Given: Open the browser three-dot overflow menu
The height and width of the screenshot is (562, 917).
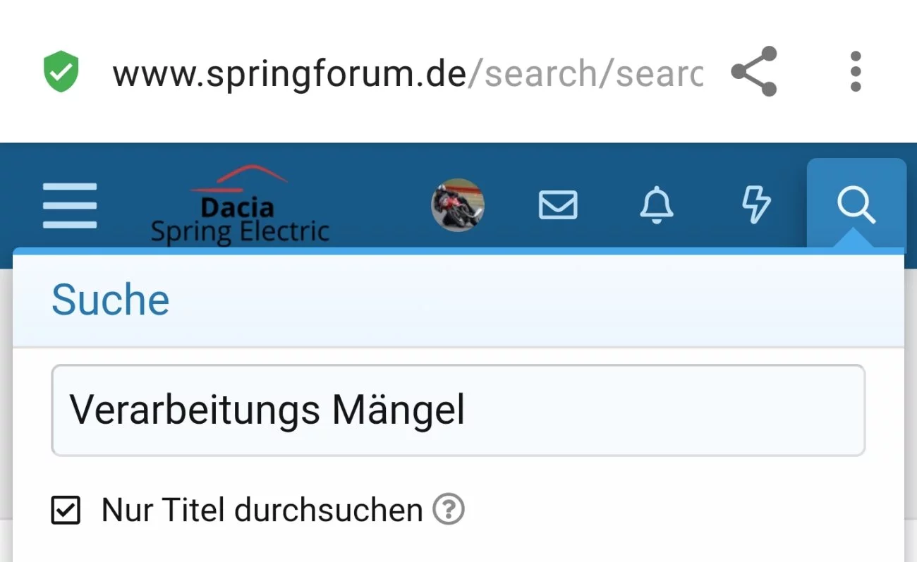Looking at the screenshot, I should tap(855, 71).
